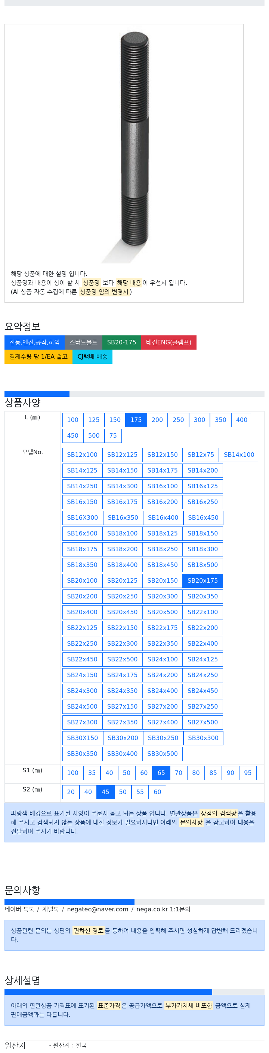
Task: Choose model SB30x500
Action: (x=162, y=753)
